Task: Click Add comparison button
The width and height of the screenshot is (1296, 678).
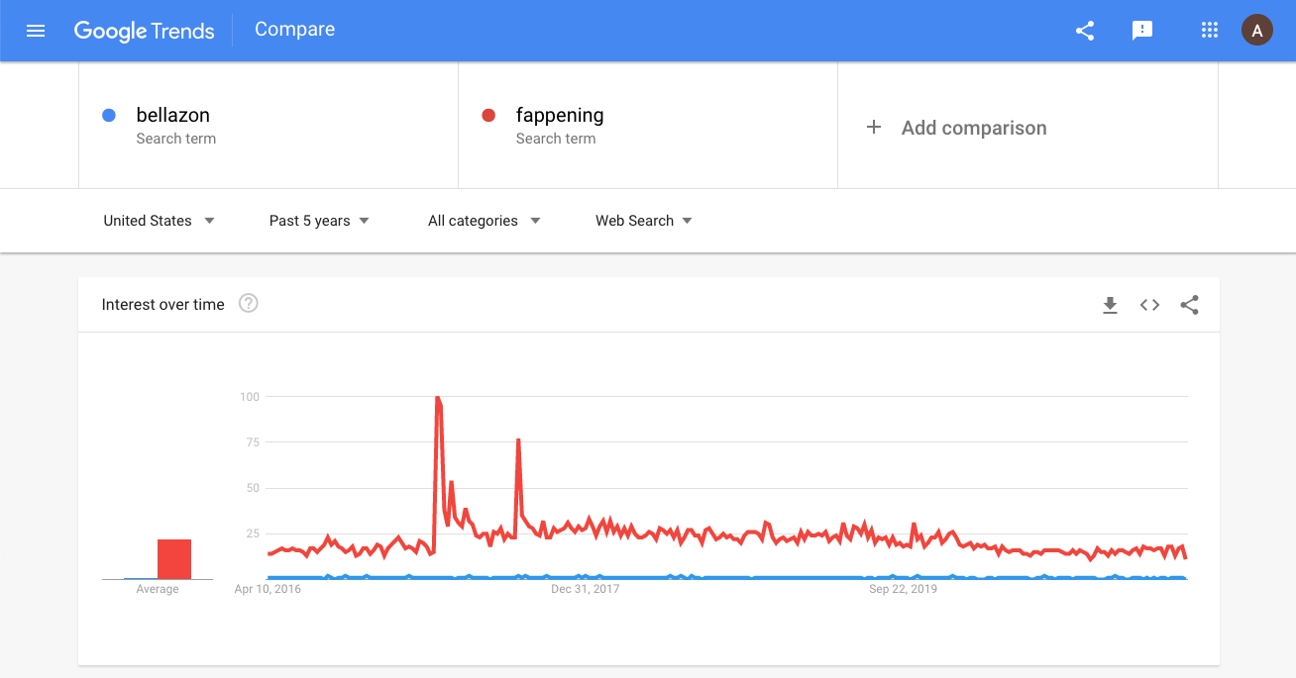Action: click(957, 128)
